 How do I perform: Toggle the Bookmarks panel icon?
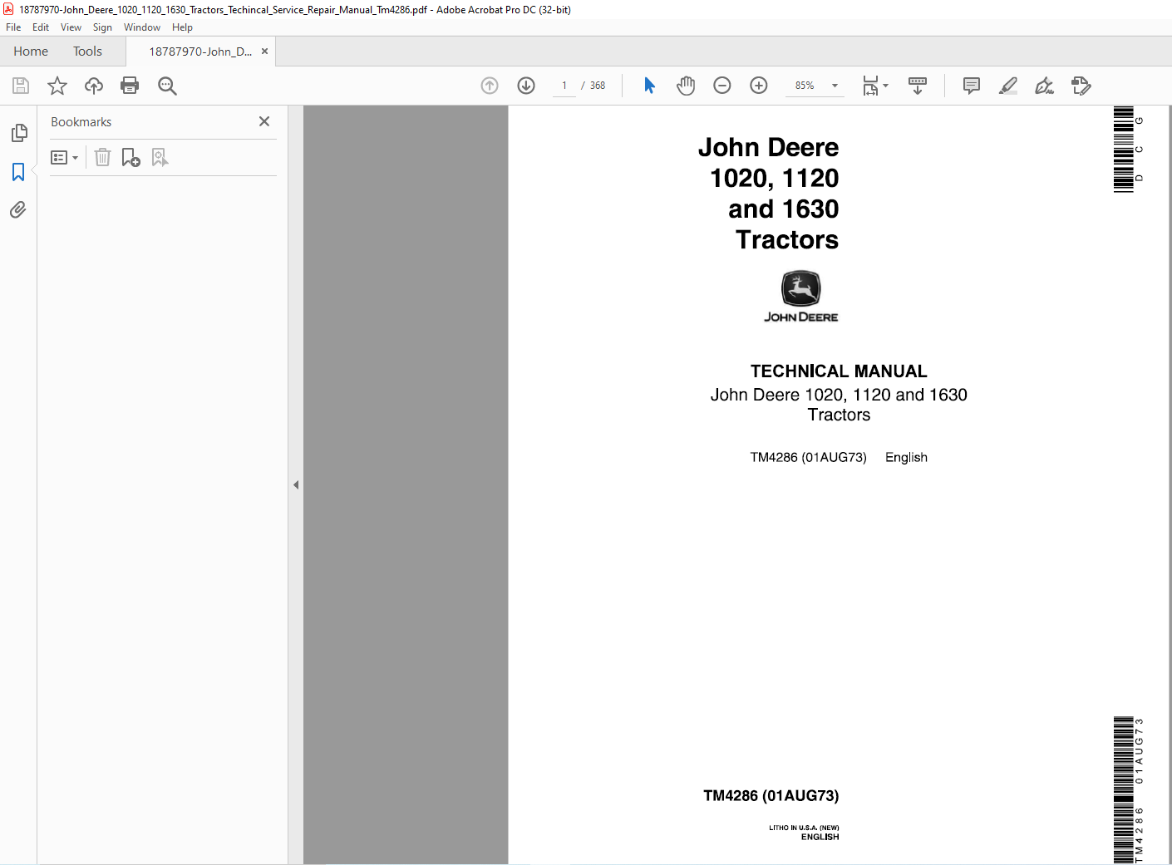point(18,172)
